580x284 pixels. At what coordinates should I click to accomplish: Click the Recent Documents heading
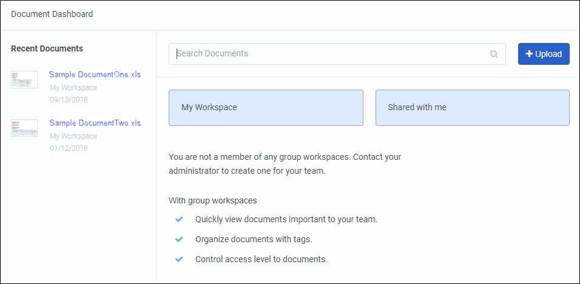(x=47, y=49)
